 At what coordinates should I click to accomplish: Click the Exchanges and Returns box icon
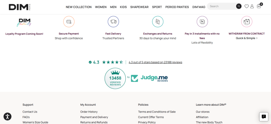tap(158, 22)
